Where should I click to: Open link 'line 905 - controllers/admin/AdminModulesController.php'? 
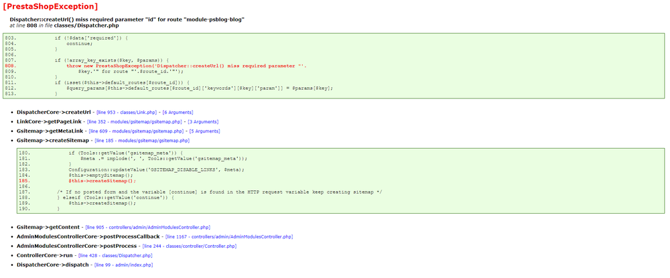pyautogui.click(x=148, y=227)
